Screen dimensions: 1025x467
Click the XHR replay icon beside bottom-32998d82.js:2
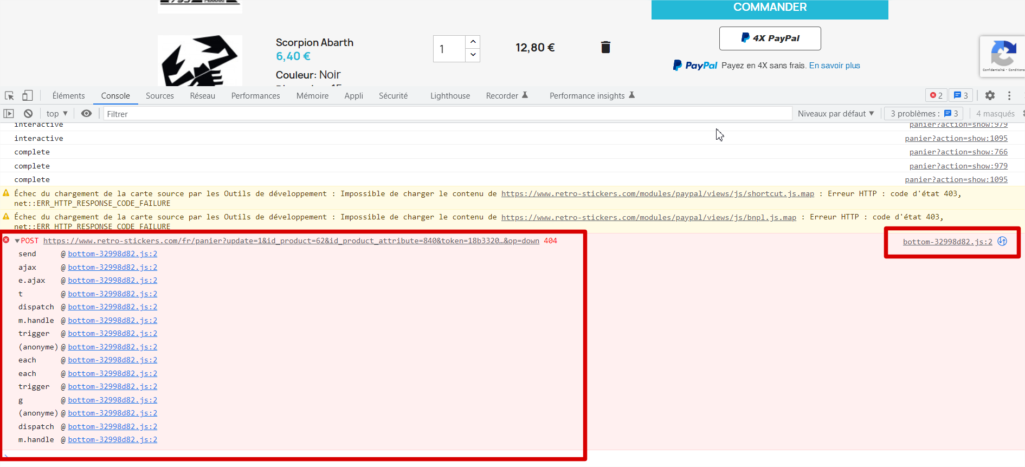tap(1002, 242)
